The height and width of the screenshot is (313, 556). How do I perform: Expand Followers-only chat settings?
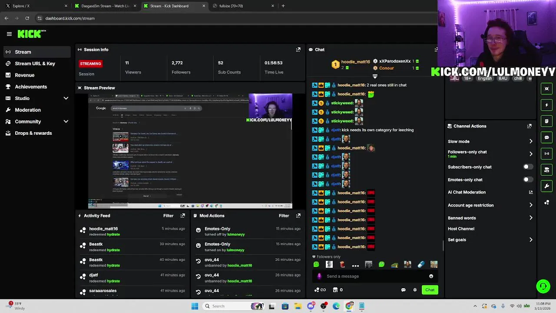pos(531,154)
